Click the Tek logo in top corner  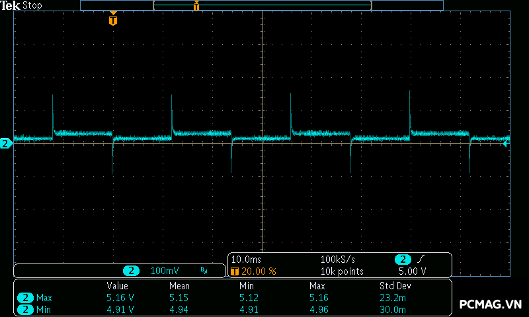point(11,5)
